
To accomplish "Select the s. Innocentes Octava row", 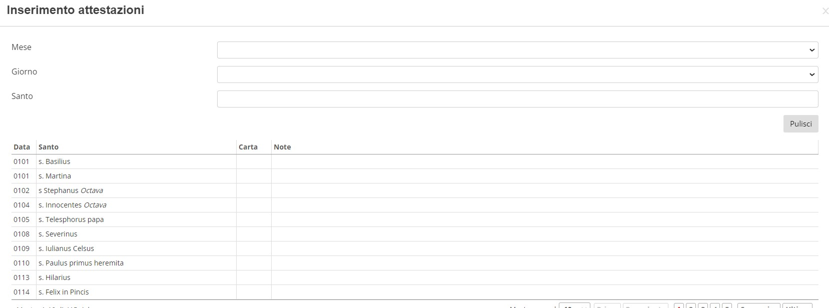I will tap(415, 205).
